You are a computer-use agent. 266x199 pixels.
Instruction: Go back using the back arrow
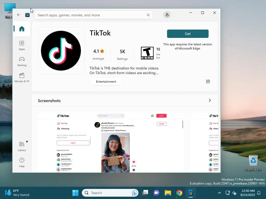coord(19,15)
